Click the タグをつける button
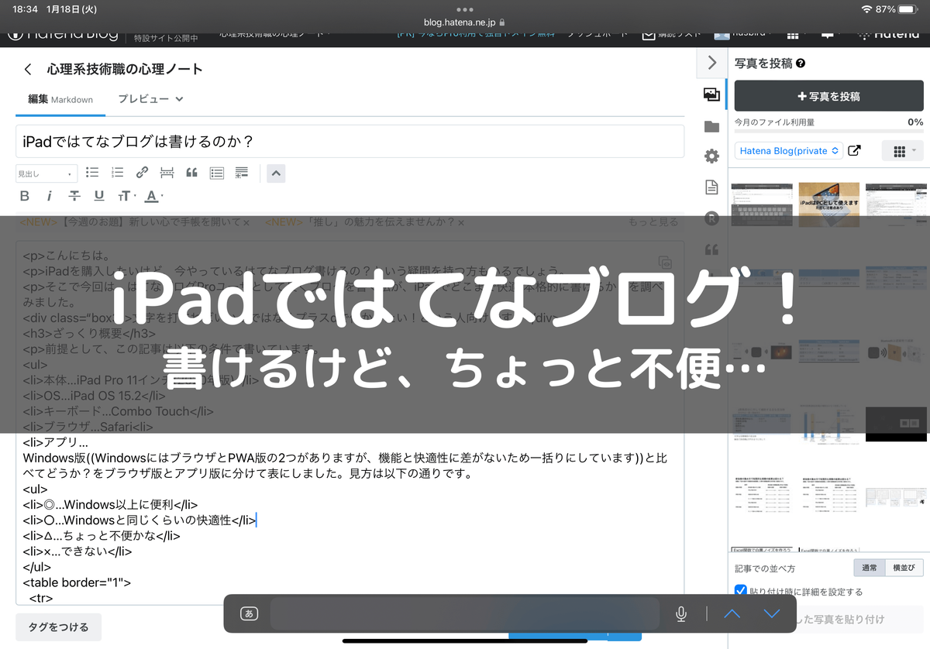 (58, 627)
